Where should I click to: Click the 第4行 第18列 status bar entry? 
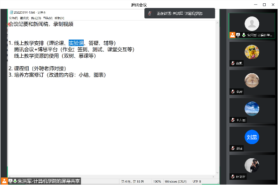pyautogui.click(x=133, y=181)
